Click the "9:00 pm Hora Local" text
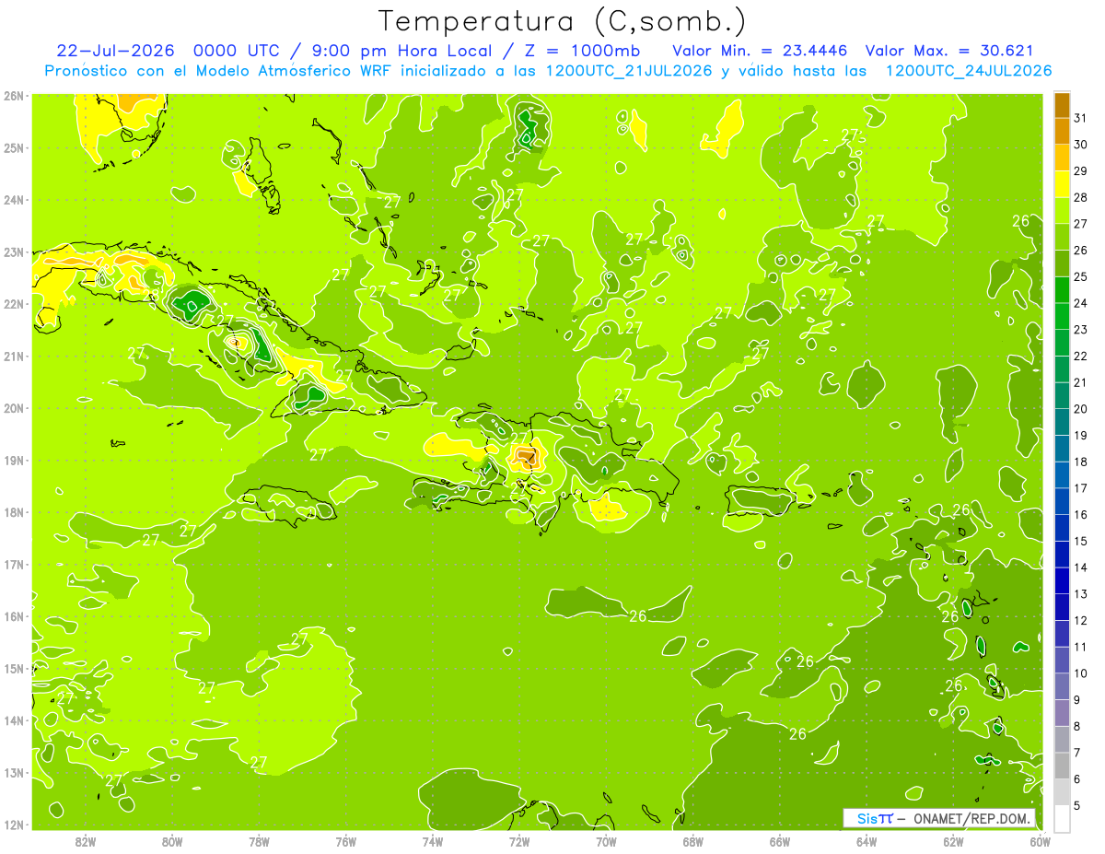Image resolution: width=1105 pixels, height=854 pixels. pyautogui.click(x=401, y=51)
